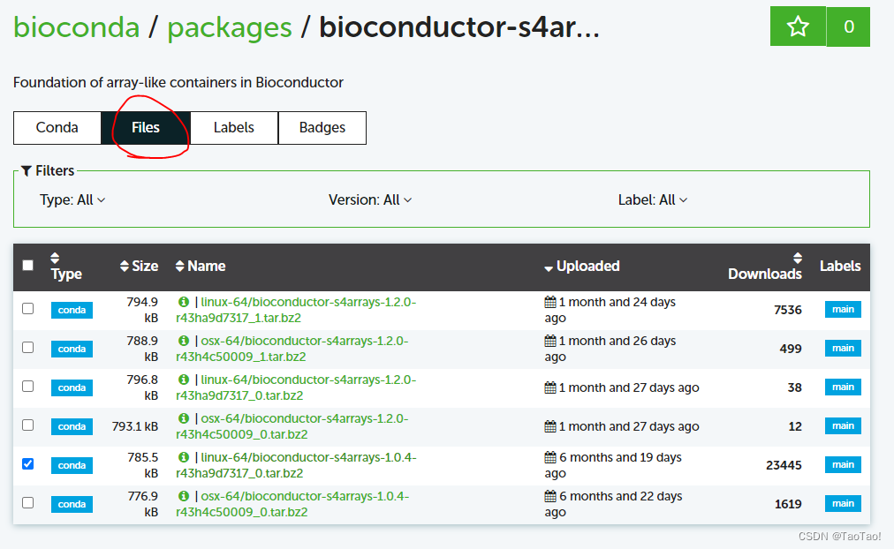Sort table by Downloads column
The width and height of the screenshot is (894, 549).
pyautogui.click(x=764, y=266)
